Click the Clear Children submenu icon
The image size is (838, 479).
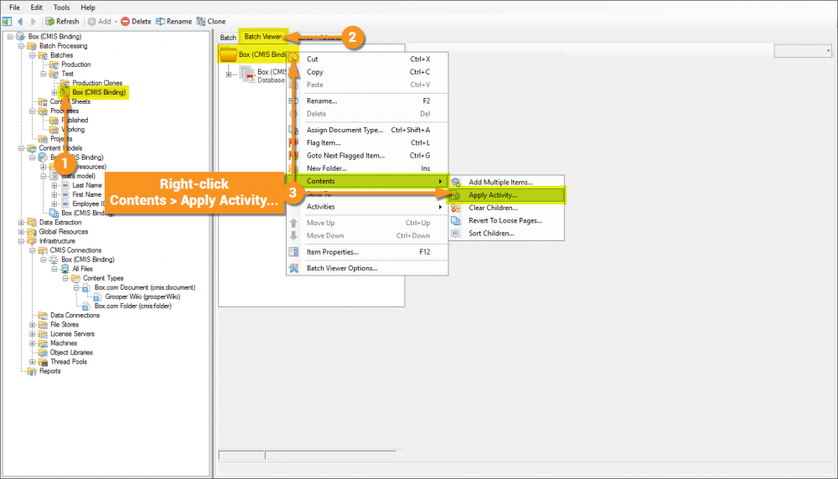(455, 208)
